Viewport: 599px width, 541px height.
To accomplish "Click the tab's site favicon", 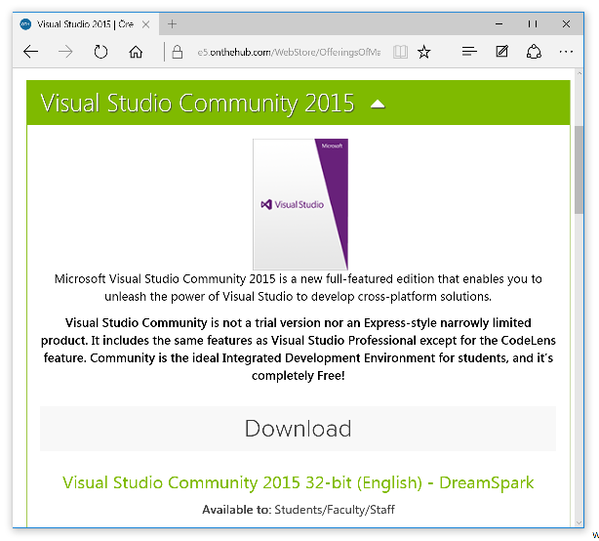I will coord(25,24).
